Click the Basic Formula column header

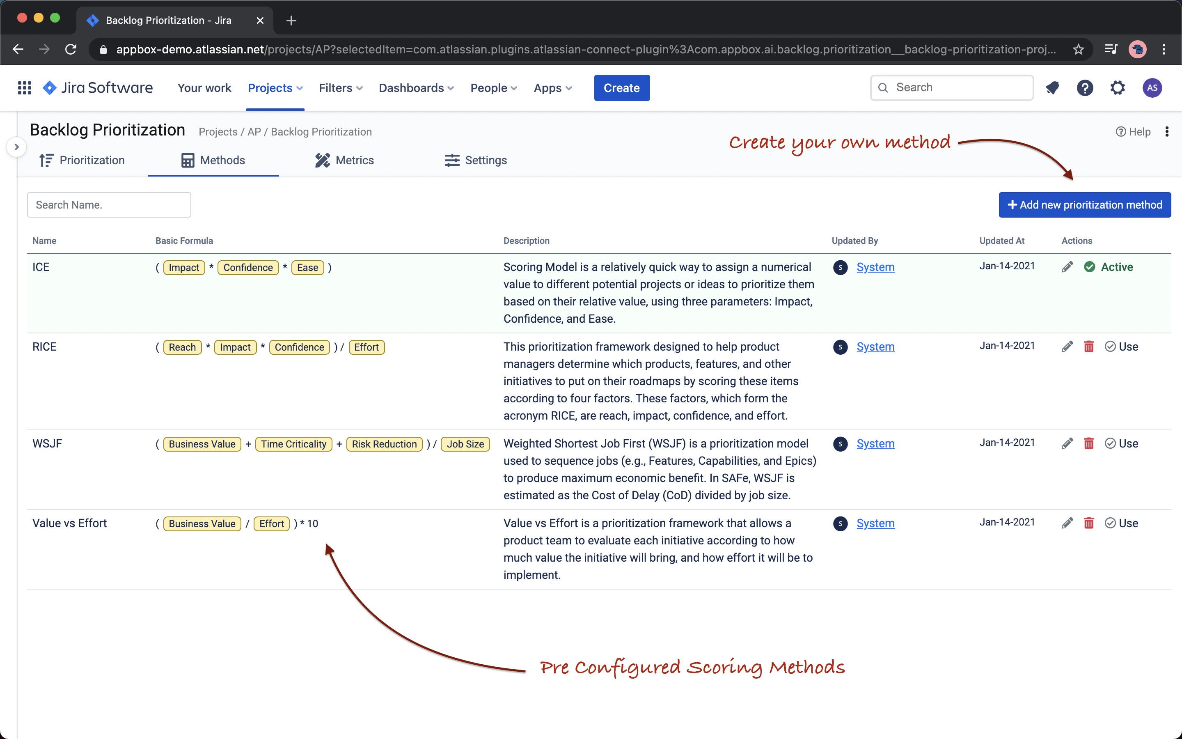(x=184, y=241)
